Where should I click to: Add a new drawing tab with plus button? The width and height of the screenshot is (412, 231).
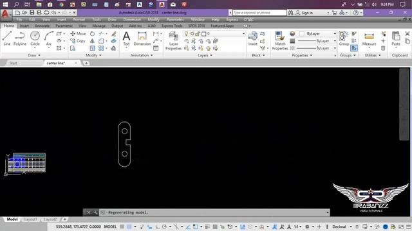(x=86, y=63)
